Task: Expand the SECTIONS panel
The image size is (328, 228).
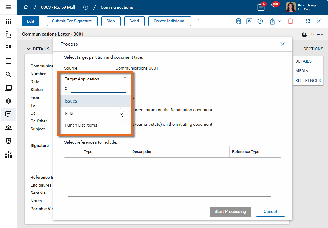Action: tap(311, 49)
